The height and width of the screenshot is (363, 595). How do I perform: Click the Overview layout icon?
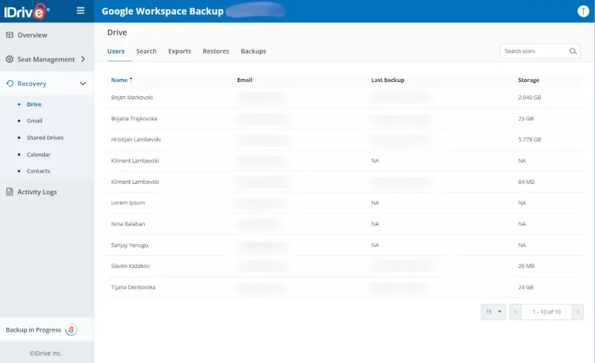pyautogui.click(x=10, y=35)
